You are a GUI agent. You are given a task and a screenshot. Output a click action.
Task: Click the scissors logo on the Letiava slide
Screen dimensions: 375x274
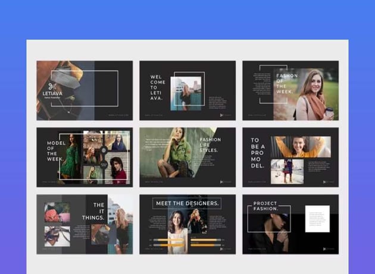point(51,85)
